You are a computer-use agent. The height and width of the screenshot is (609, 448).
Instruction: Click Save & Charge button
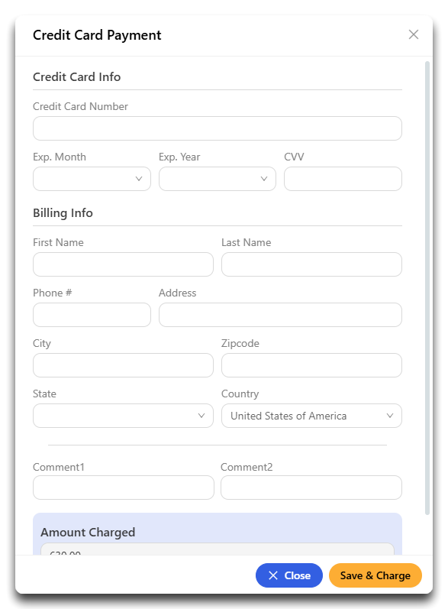tap(375, 575)
